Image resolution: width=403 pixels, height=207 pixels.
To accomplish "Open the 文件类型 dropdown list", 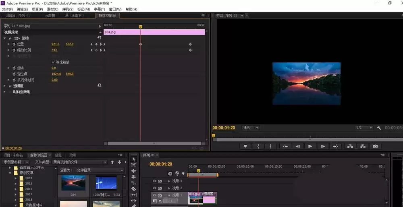I will [79, 162].
